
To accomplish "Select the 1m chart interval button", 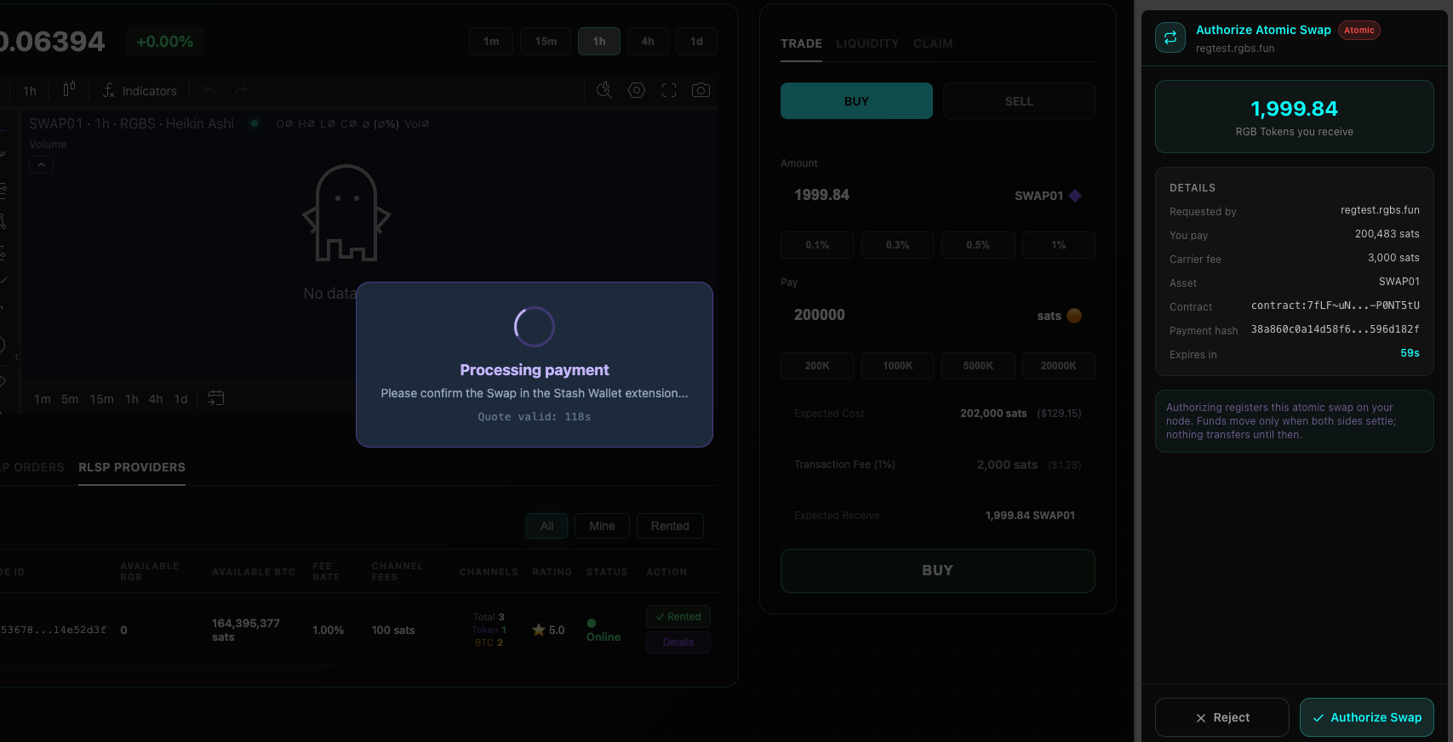I will (491, 41).
